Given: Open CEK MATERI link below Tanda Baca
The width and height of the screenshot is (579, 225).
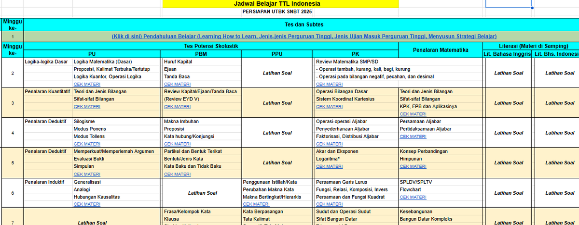Looking at the screenshot, I should (x=178, y=84).
